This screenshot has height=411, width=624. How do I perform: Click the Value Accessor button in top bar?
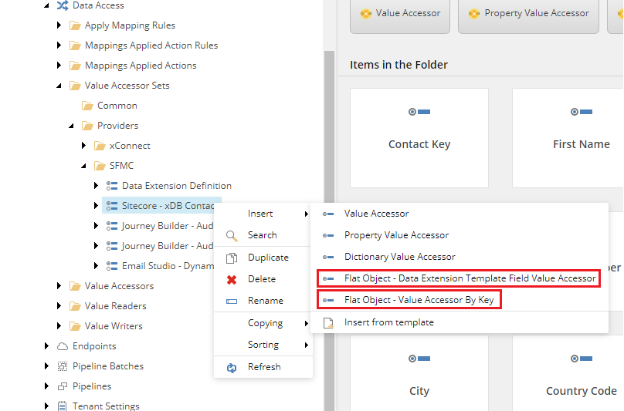(x=400, y=15)
